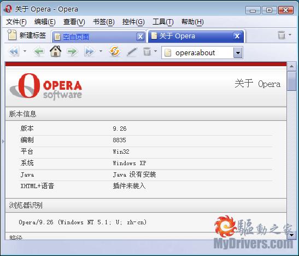
Task: Close the 空白页面 tab
Action: (x=140, y=37)
